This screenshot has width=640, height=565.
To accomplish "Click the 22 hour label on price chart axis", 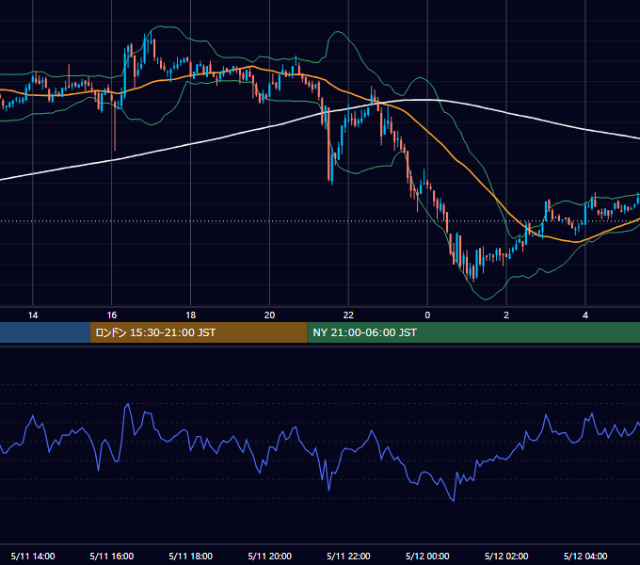I will pos(348,315).
